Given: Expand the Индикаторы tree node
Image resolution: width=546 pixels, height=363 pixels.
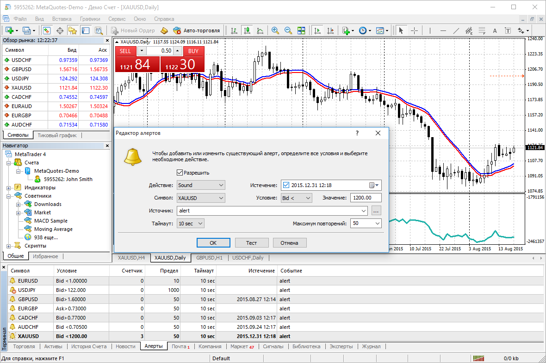Looking at the screenshot, I should tap(9, 188).
